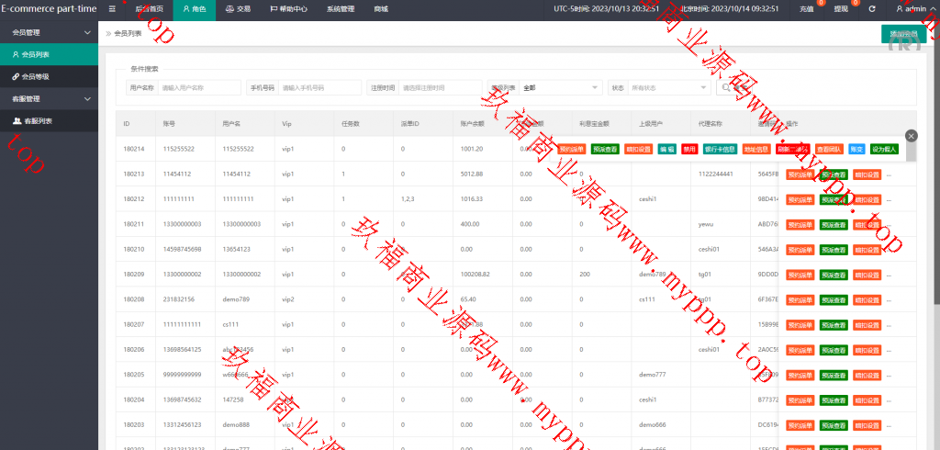Viewport: 940px width, 450px height.
Task: Click the search magnifier button
Action: [x=727, y=88]
